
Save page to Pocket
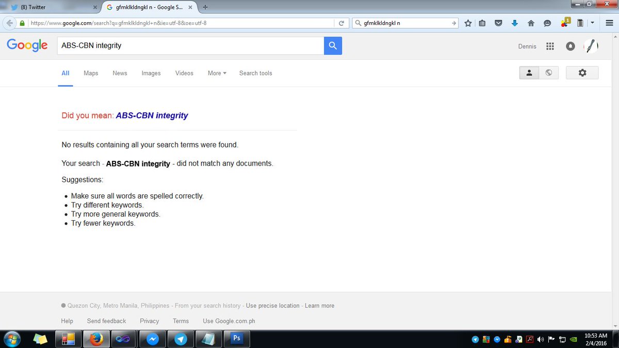(x=498, y=23)
